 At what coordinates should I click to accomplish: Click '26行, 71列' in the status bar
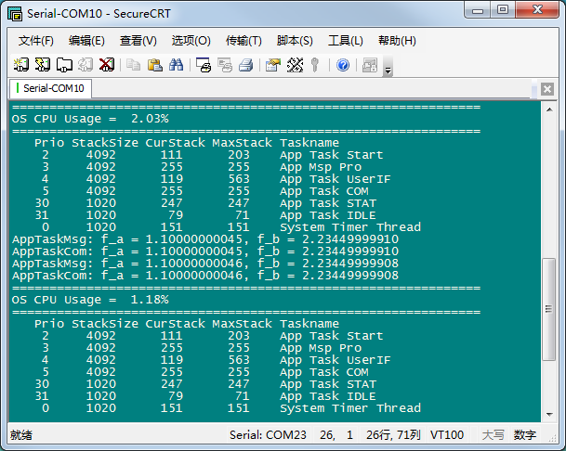click(393, 435)
